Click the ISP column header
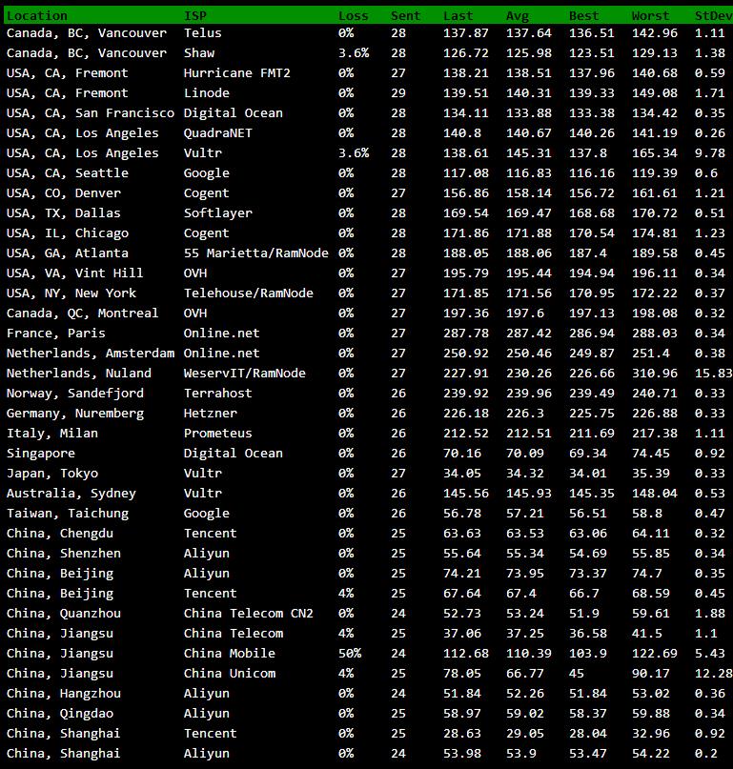Screen dimensions: 733x769 pyautogui.click(x=195, y=16)
